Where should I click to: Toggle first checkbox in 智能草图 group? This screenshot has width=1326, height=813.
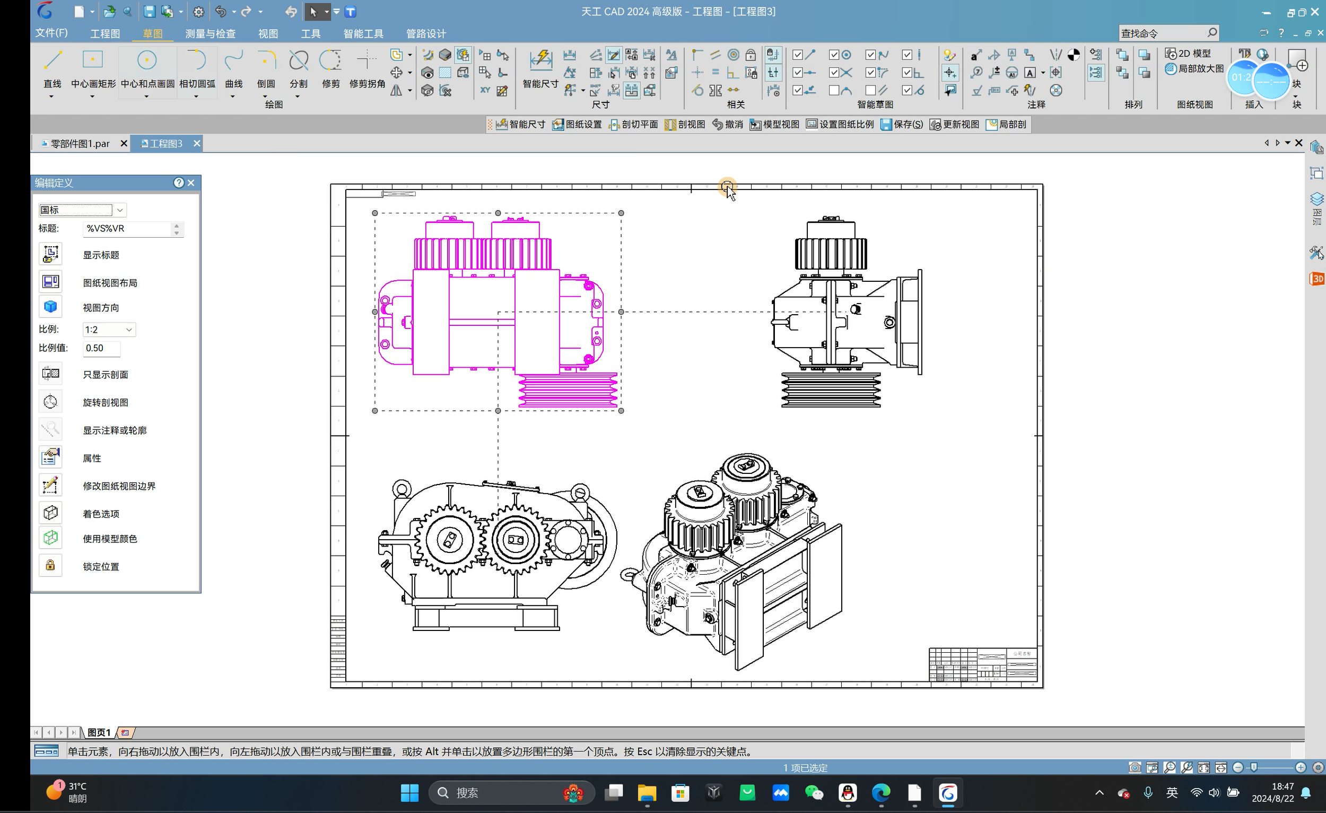pos(798,54)
